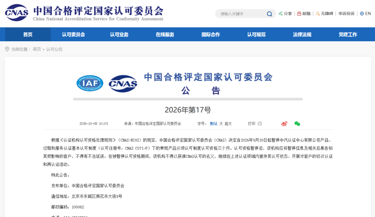Click the location pin icon in breadcrumb
The image size is (375, 217).
[7, 49]
